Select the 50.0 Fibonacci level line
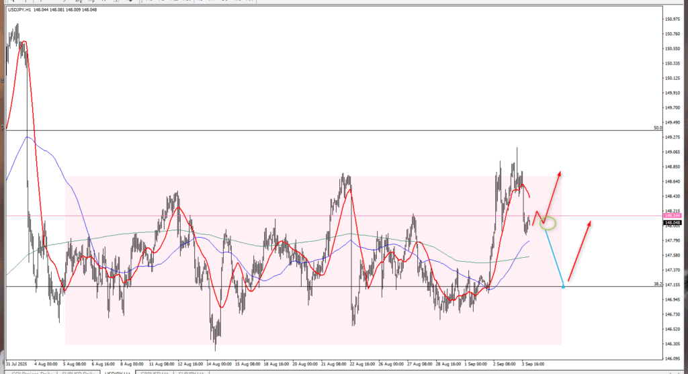This screenshot has width=688, height=374. (336, 130)
